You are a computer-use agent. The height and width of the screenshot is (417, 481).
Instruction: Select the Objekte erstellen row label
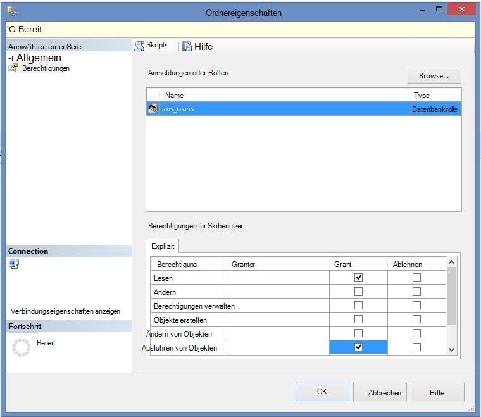(180, 320)
